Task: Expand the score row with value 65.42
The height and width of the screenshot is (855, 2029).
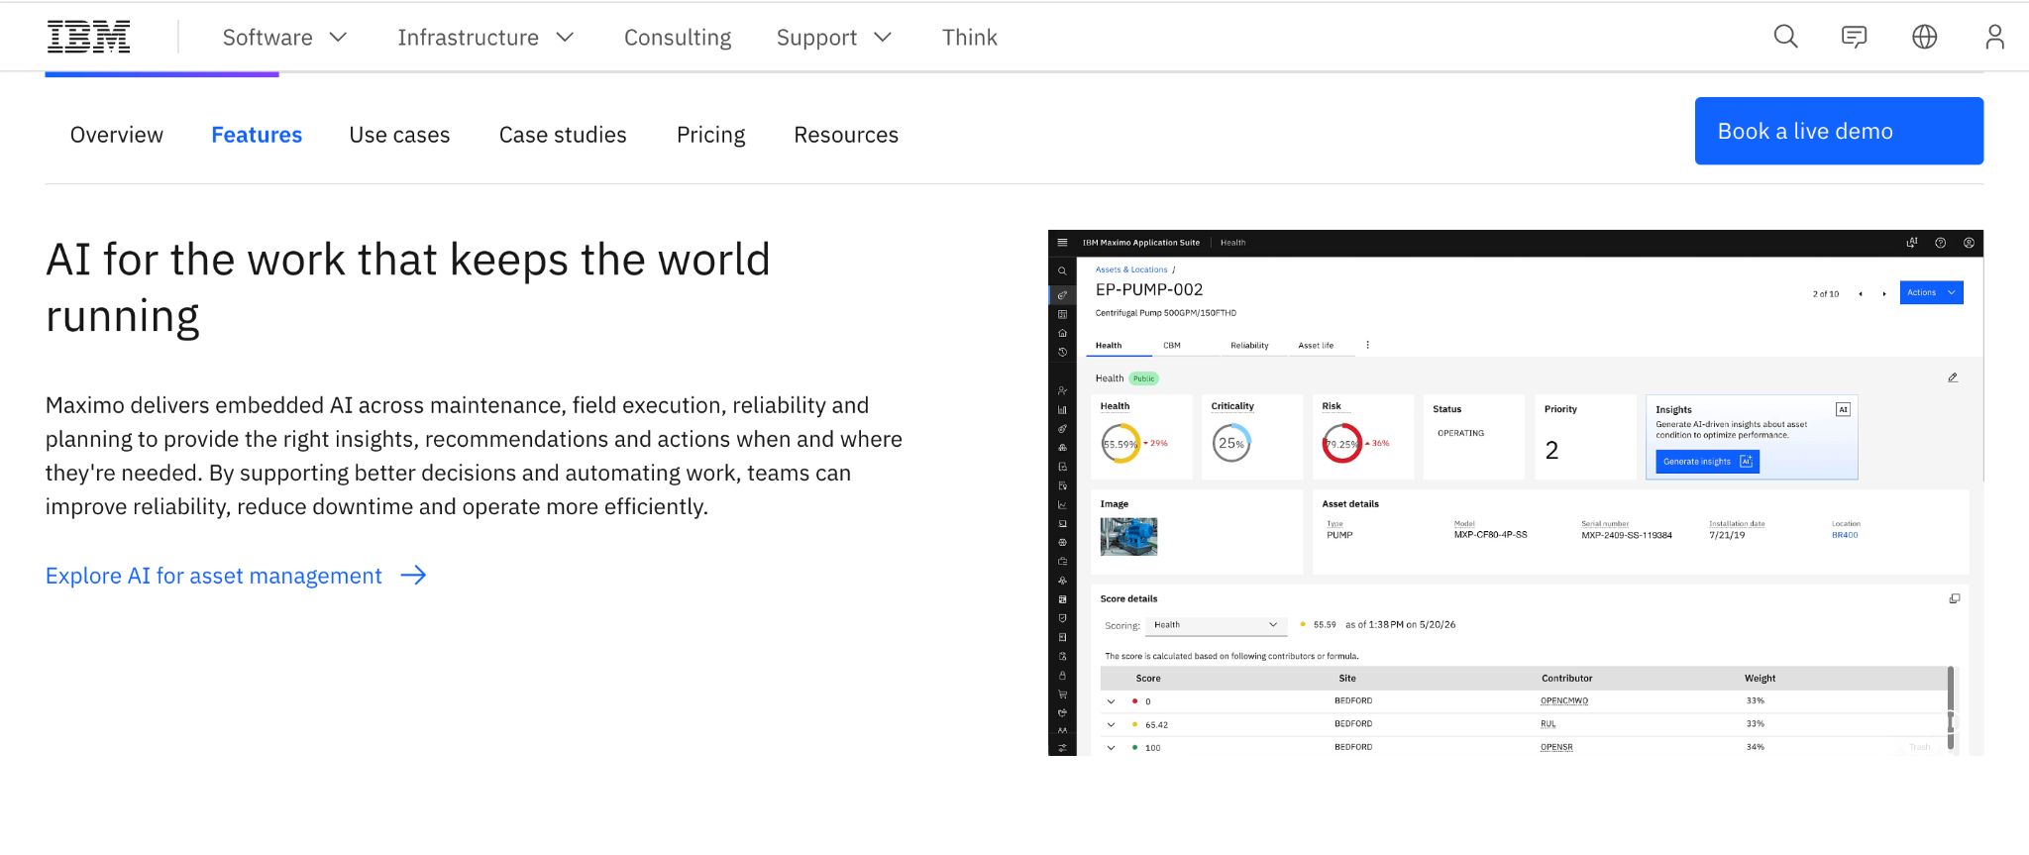Action: pos(1111,724)
